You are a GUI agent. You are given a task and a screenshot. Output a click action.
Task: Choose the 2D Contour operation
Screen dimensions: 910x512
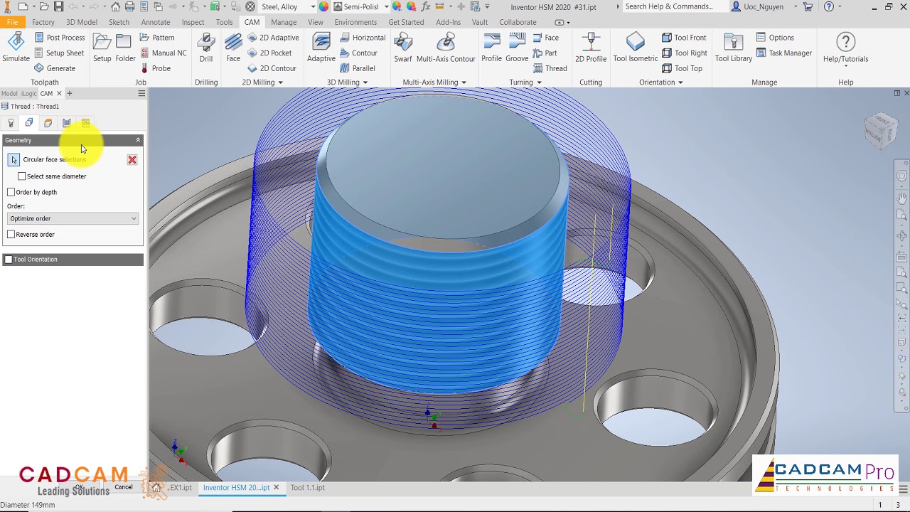click(x=272, y=68)
